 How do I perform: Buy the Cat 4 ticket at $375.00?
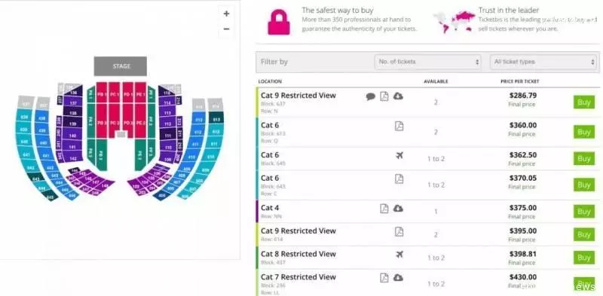point(583,212)
